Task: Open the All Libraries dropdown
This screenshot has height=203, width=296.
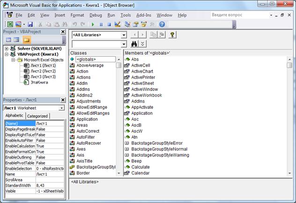Action: pos(124,35)
